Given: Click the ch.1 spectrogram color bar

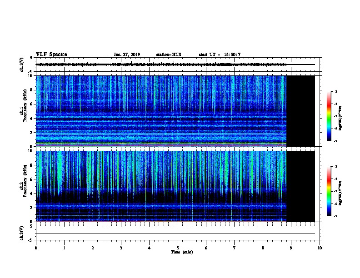Looking at the screenshot, I should pyautogui.click(x=329, y=116).
